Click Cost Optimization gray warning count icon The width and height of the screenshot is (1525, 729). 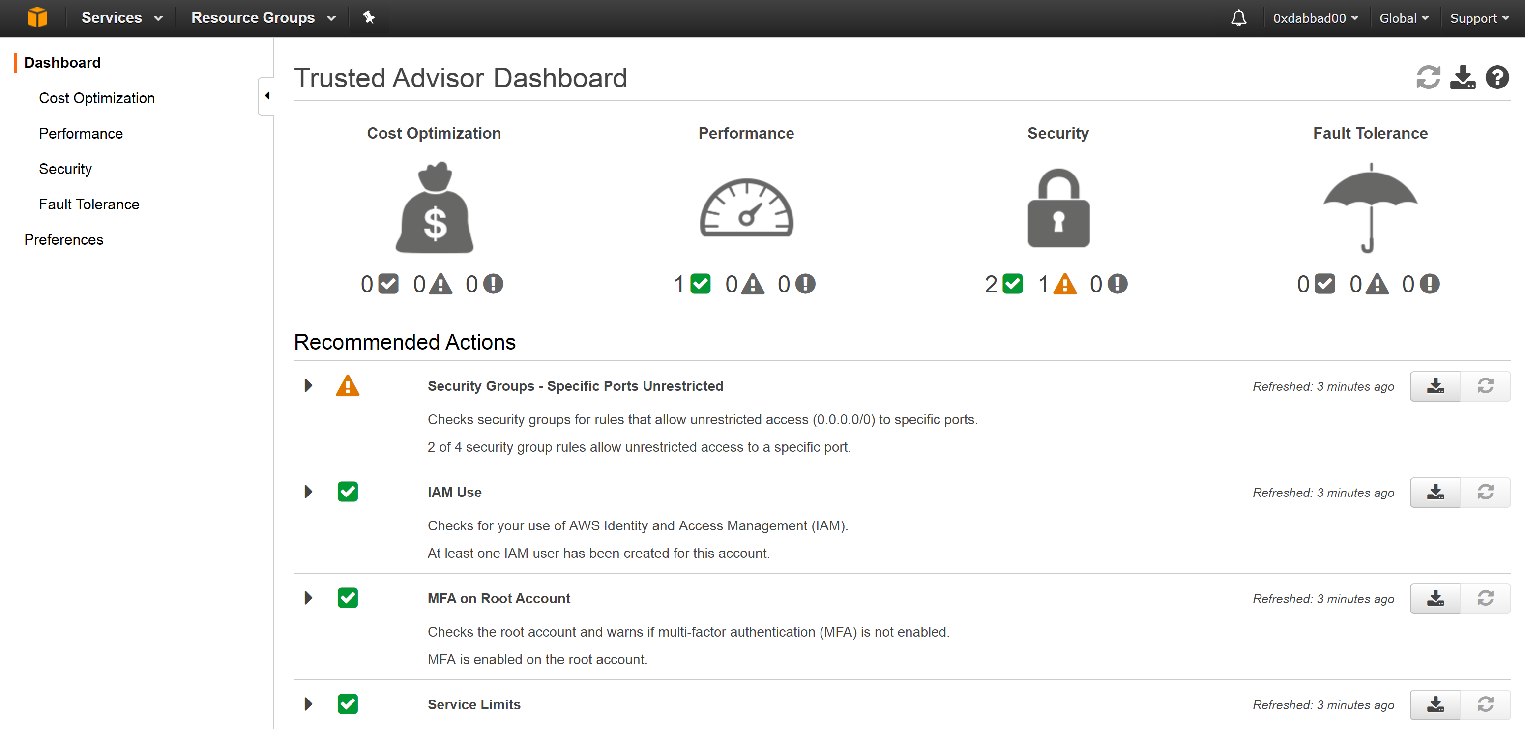440,284
